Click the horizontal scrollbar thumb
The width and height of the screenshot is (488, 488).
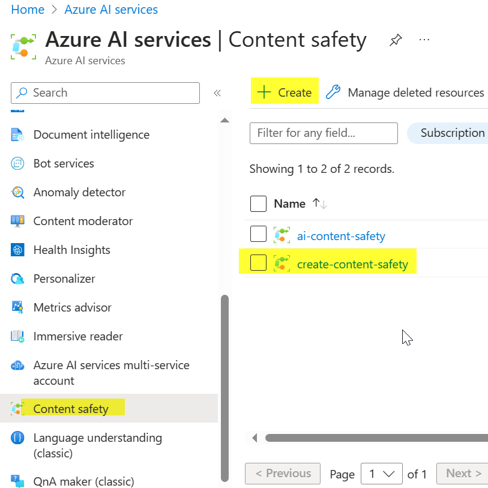(376, 438)
